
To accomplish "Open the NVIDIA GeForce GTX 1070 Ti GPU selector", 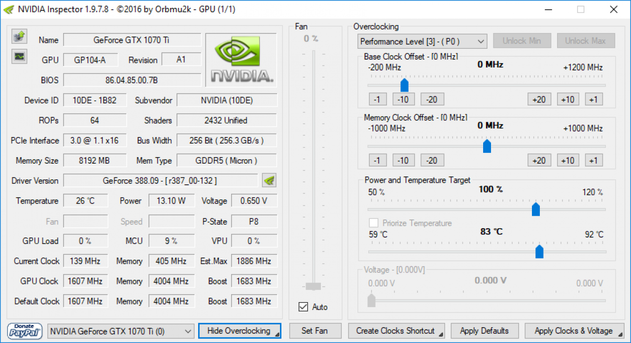I will pos(121,331).
